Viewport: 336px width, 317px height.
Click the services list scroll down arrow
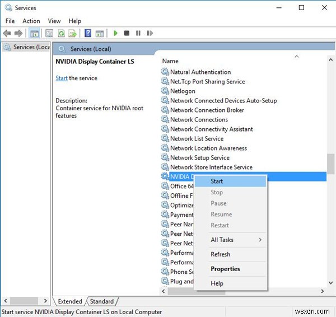pyautogui.click(x=330, y=283)
